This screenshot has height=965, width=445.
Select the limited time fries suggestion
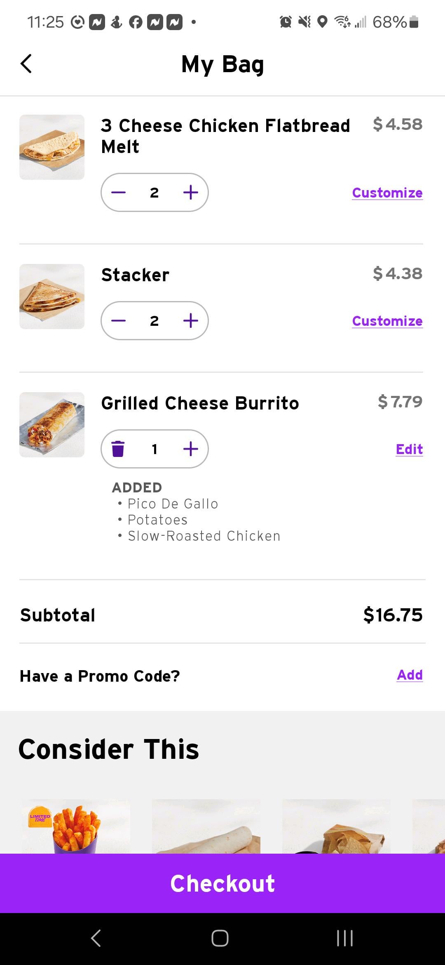76,827
